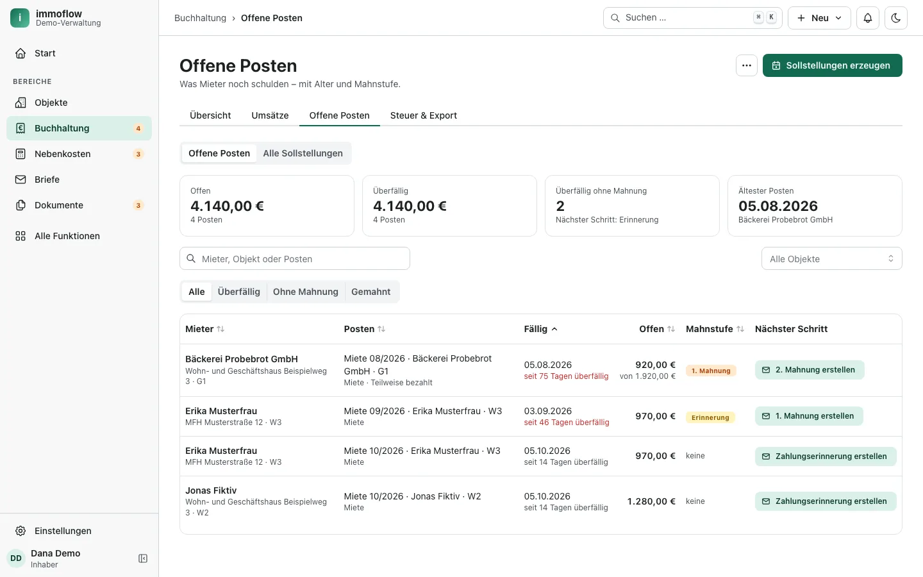Click the immoflow logo icon

coord(20,18)
